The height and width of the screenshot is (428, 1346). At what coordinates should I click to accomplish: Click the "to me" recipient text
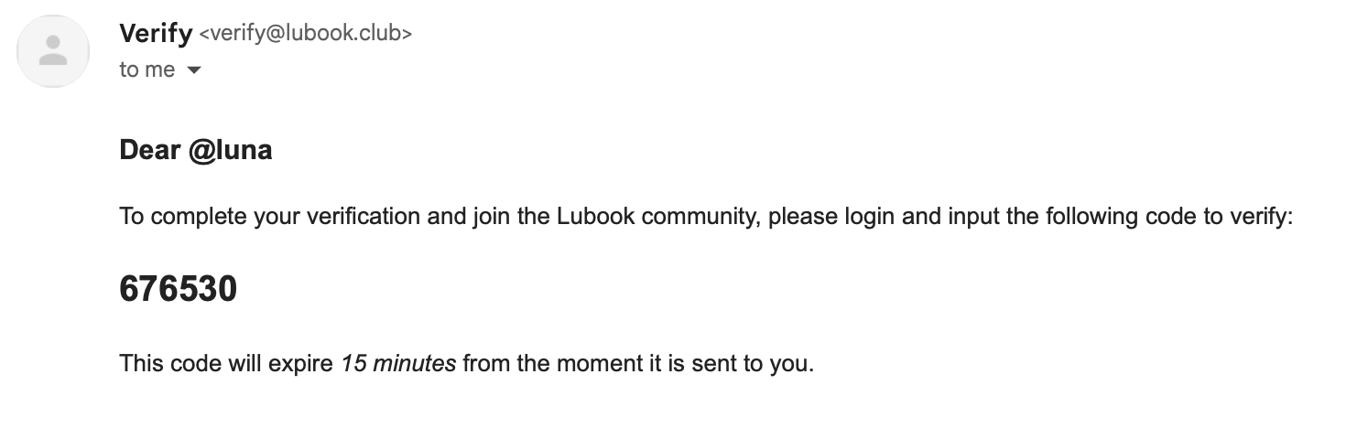click(147, 70)
